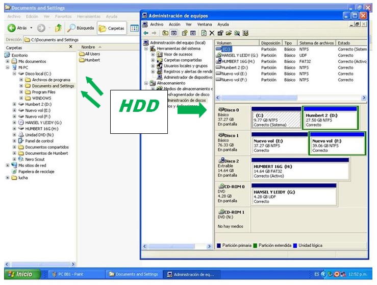Collapse the Almacenamiento tree node
377x285 pixels.
pyautogui.click(x=146, y=83)
